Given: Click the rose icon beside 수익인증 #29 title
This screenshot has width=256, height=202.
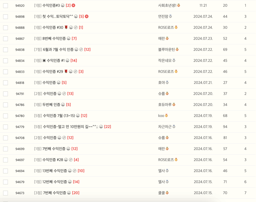Looking at the screenshot, I should coord(66,71).
